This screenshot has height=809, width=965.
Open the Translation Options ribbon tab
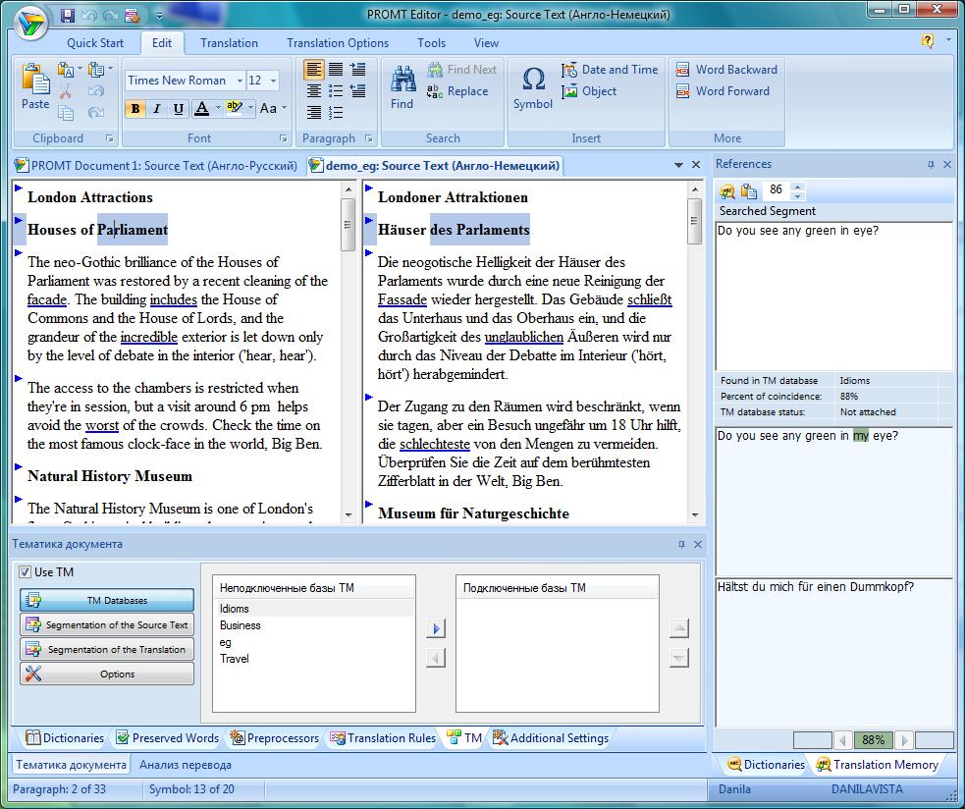pyautogui.click(x=338, y=43)
